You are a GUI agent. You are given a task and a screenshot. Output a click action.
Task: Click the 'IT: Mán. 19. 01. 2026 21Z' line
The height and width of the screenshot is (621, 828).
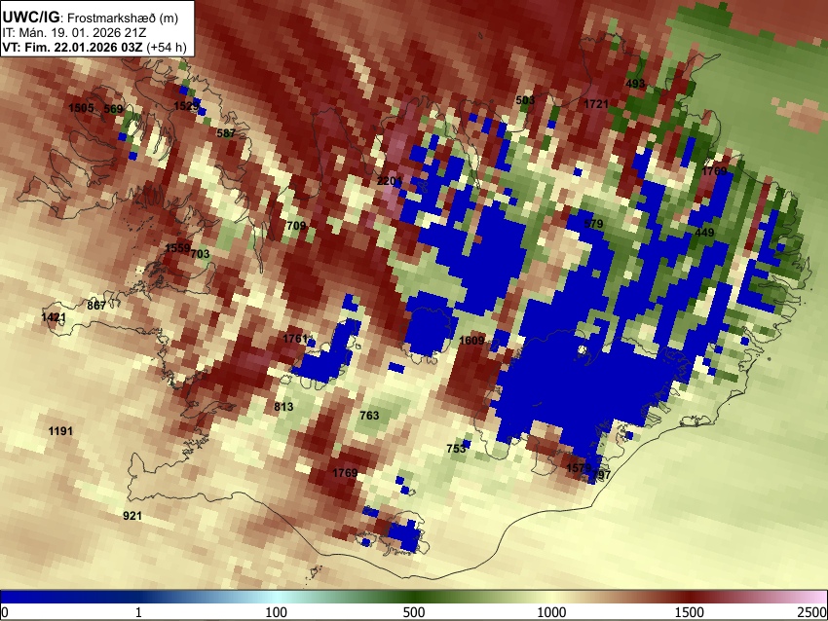[74, 33]
